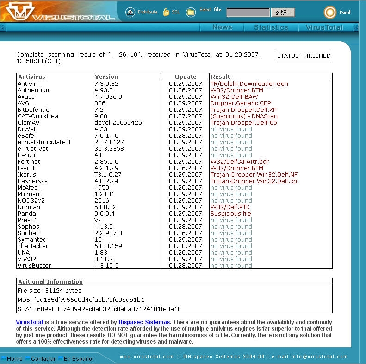
Task: Select result Dropper.Generic.GEP
Action: coord(241,103)
